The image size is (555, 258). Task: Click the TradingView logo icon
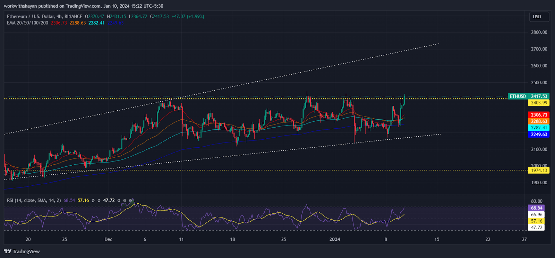click(8, 251)
